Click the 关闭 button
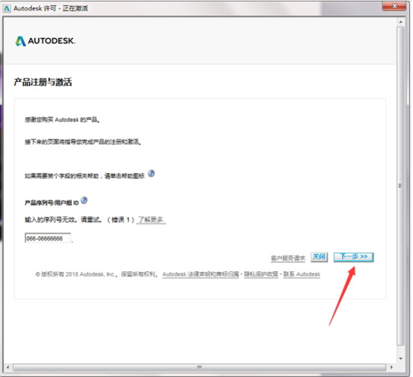Image resolution: width=413 pixels, height=377 pixels. (x=319, y=257)
